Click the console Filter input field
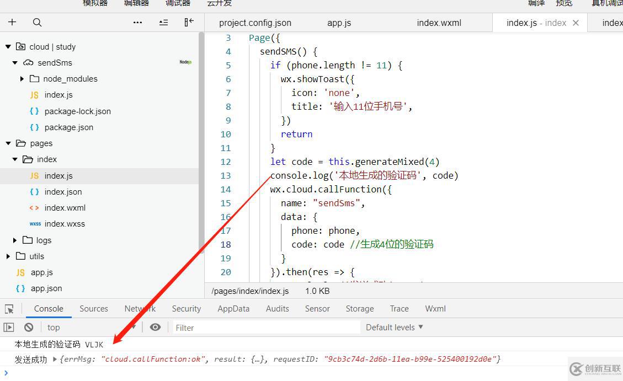 pyautogui.click(x=266, y=328)
